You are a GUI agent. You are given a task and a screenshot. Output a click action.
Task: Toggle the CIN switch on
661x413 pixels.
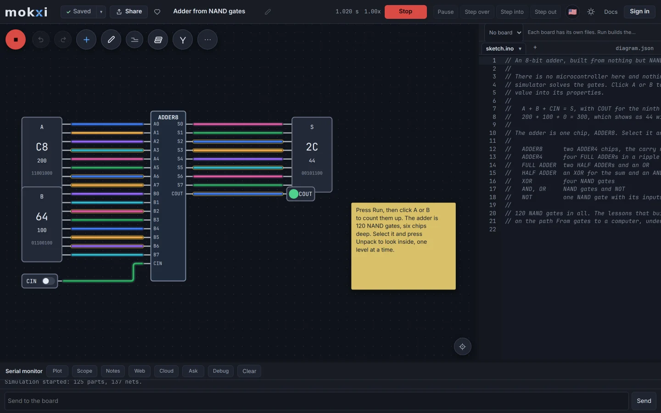(48, 281)
